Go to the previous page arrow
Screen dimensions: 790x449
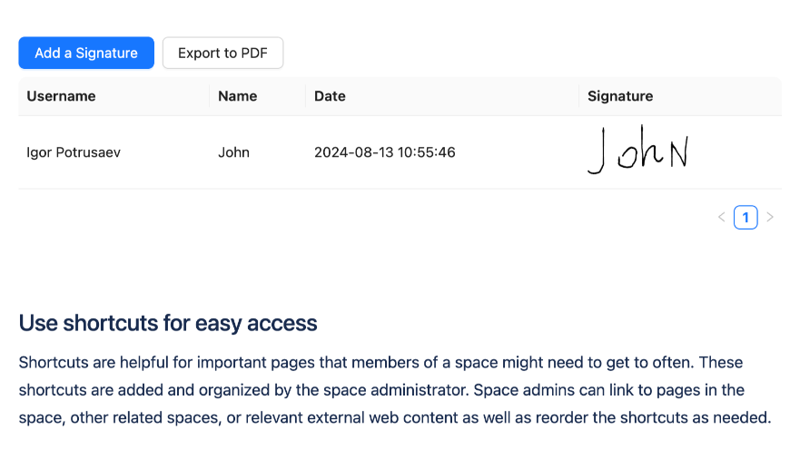tap(721, 218)
